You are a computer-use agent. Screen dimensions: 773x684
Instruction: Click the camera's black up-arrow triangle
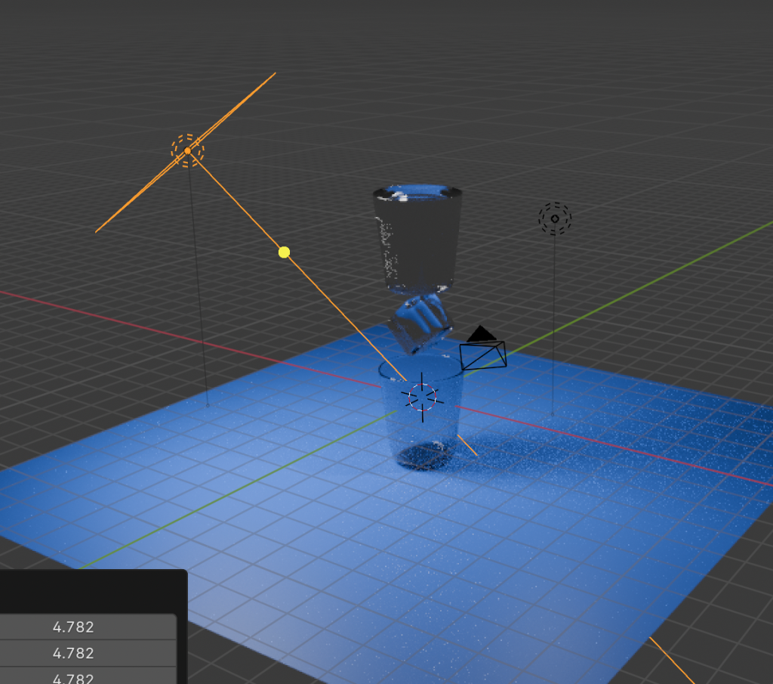tap(481, 334)
